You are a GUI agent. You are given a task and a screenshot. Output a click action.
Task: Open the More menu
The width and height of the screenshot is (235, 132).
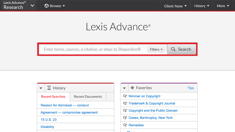coord(223,6)
